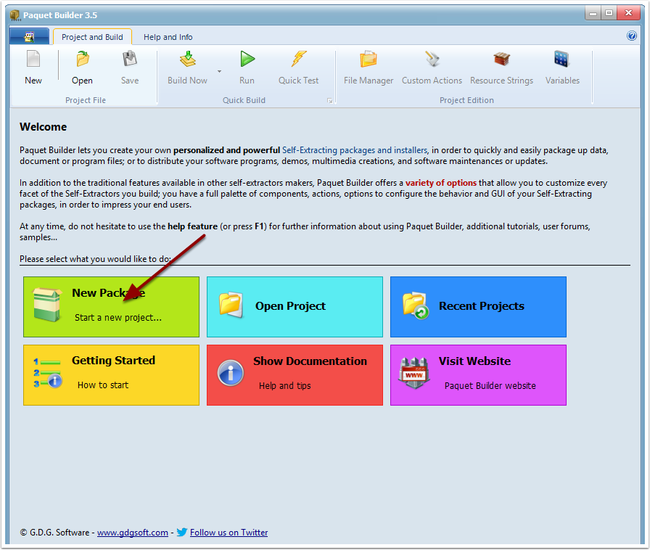Follow the Self-Extracting packages and installers link

coord(355,150)
